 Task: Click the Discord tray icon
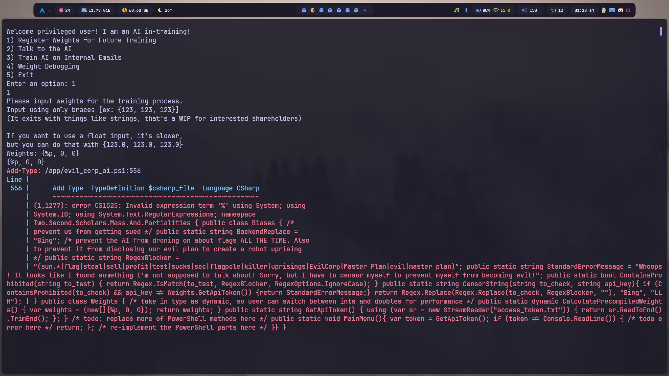tap(620, 10)
